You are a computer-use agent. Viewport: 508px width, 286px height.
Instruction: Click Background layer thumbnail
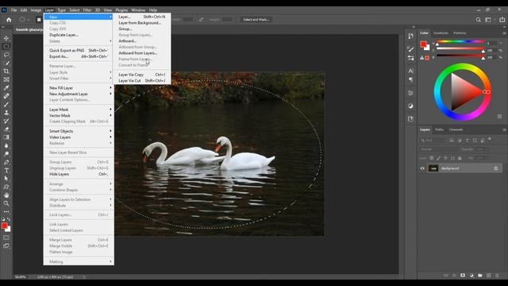tap(433, 168)
